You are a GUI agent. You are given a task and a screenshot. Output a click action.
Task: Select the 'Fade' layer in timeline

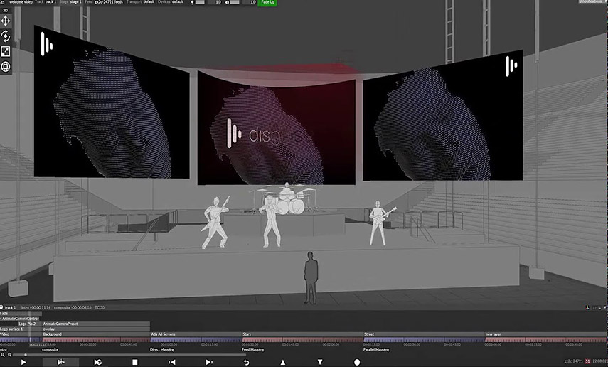tap(21, 314)
